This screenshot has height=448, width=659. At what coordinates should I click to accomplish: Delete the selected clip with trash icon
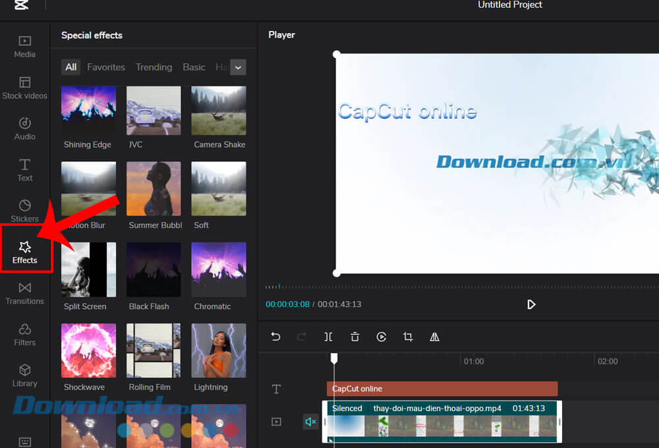[355, 337]
